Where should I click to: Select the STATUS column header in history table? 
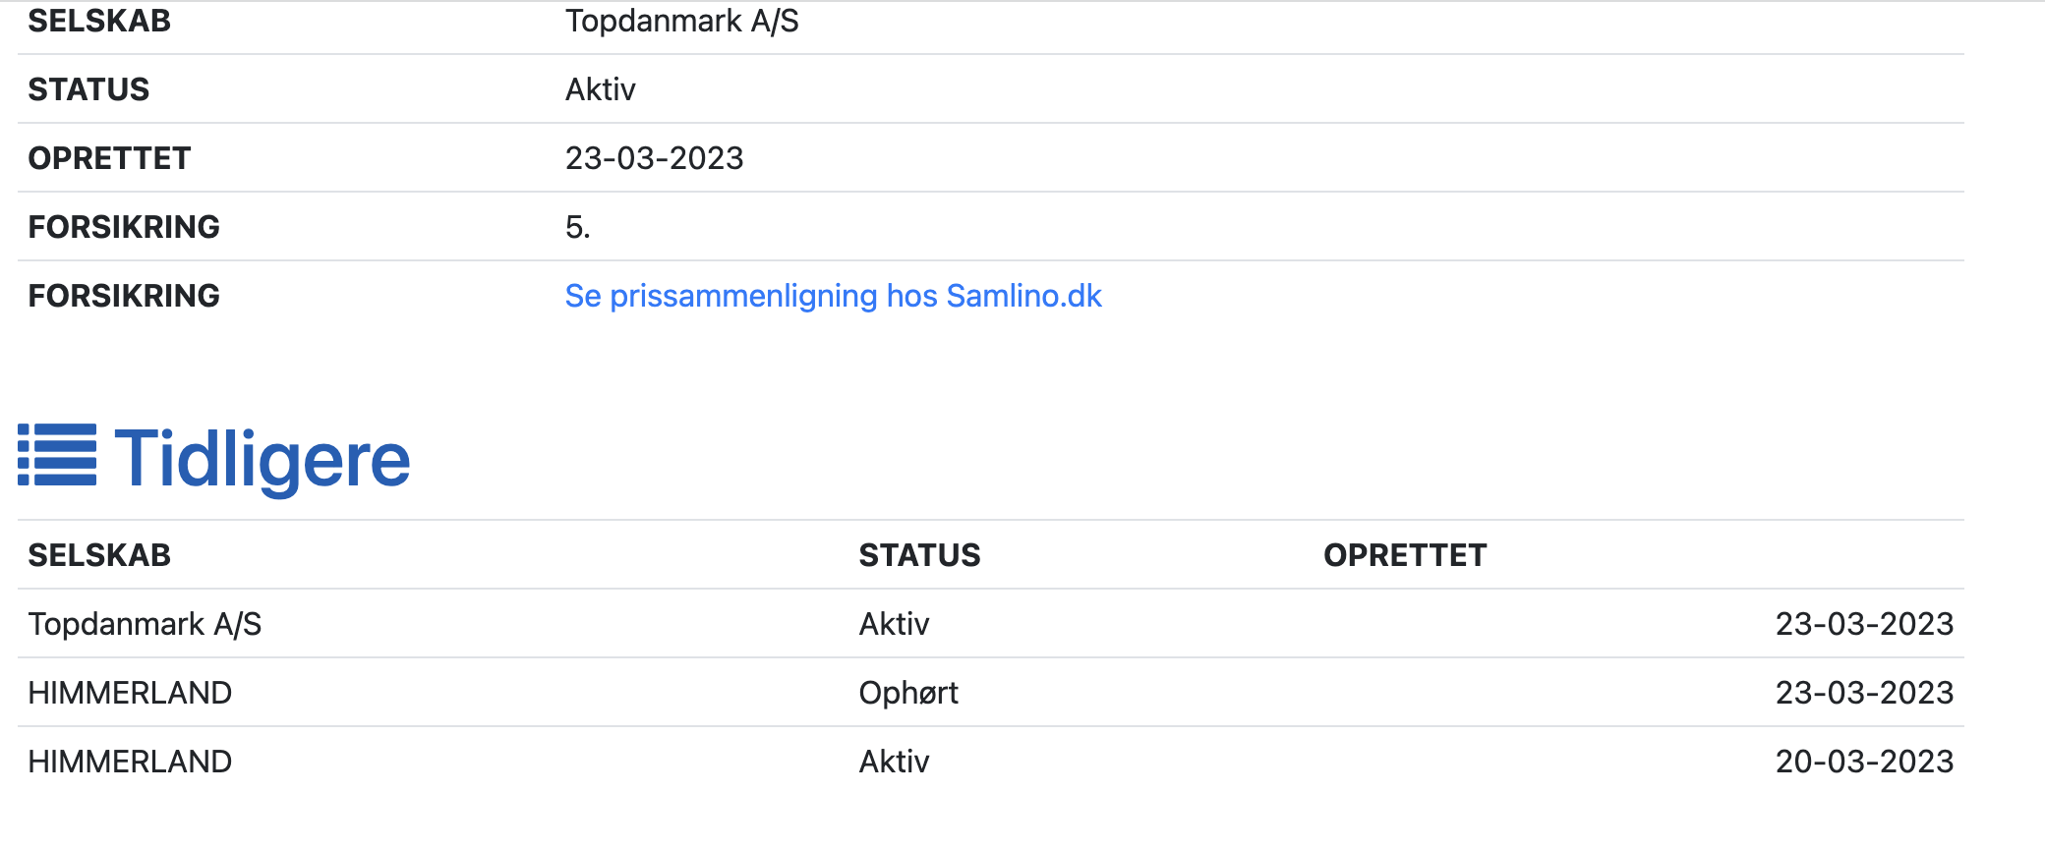point(919,555)
